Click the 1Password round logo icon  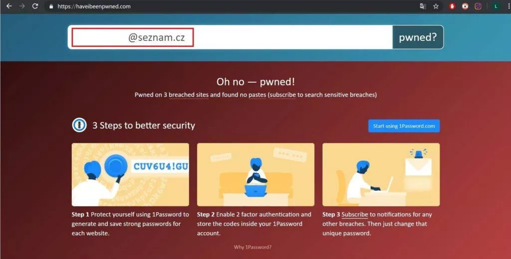click(79, 126)
